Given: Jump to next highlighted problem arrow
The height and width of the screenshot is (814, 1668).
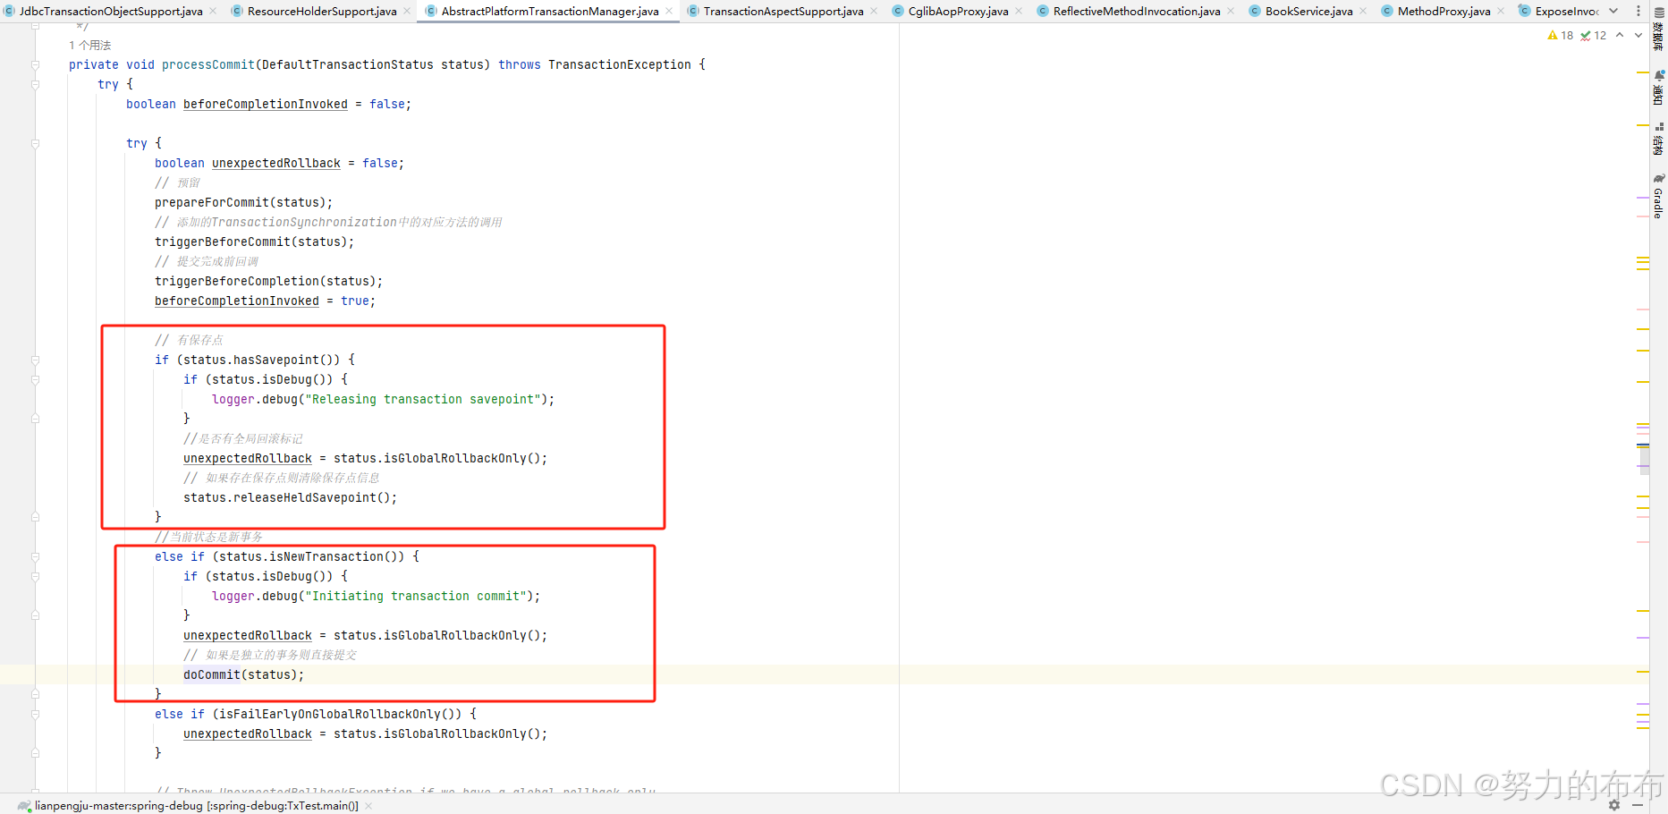Looking at the screenshot, I should (1638, 35).
